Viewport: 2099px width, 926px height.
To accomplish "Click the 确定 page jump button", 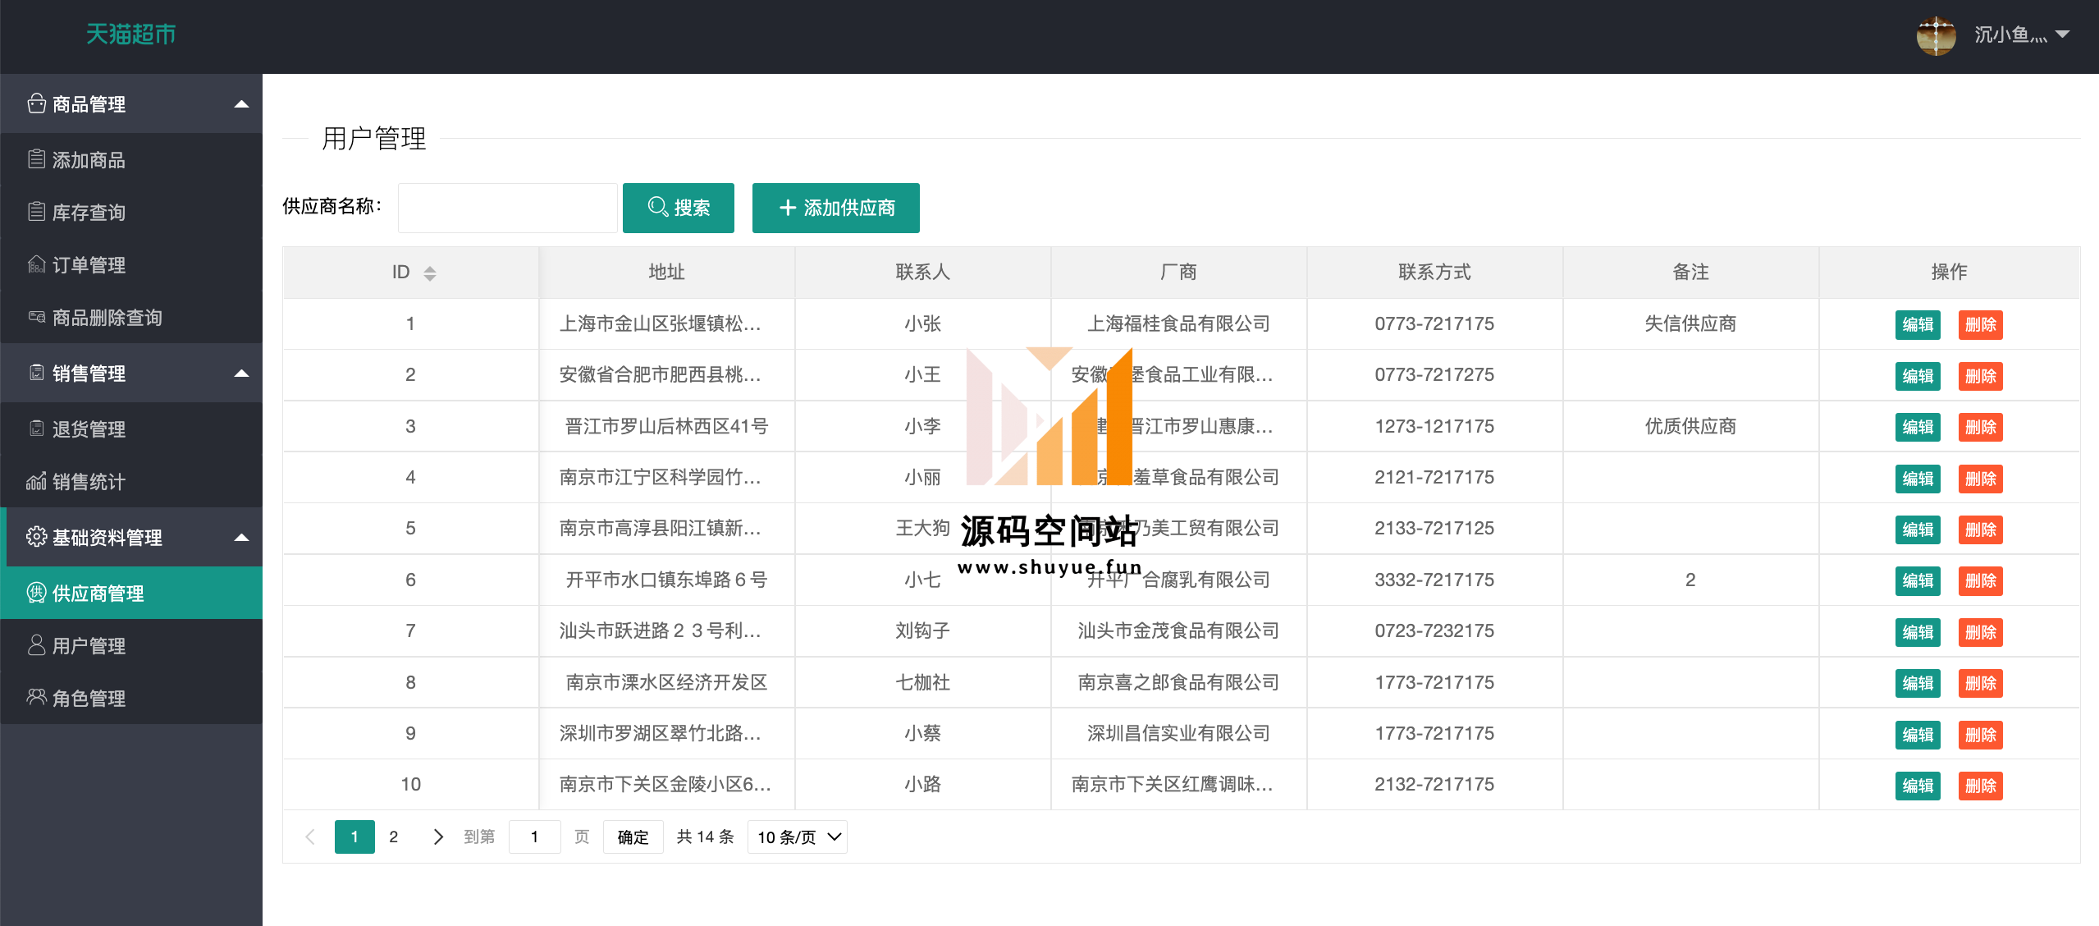I will [633, 837].
